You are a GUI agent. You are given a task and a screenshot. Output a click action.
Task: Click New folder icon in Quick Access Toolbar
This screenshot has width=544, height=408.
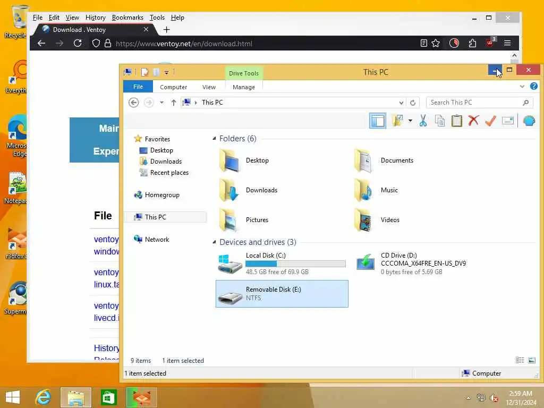(156, 72)
